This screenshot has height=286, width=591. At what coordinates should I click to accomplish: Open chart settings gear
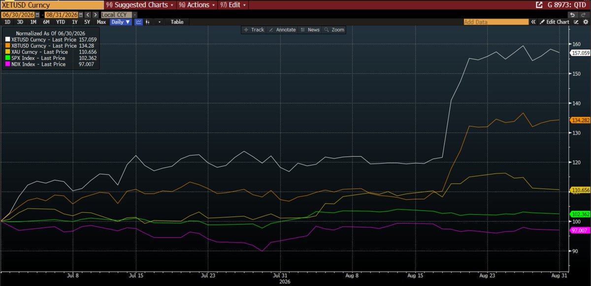point(585,22)
